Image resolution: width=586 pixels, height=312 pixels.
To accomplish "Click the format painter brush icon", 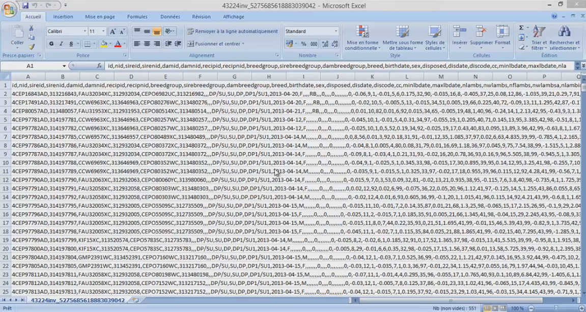I will [x=32, y=47].
